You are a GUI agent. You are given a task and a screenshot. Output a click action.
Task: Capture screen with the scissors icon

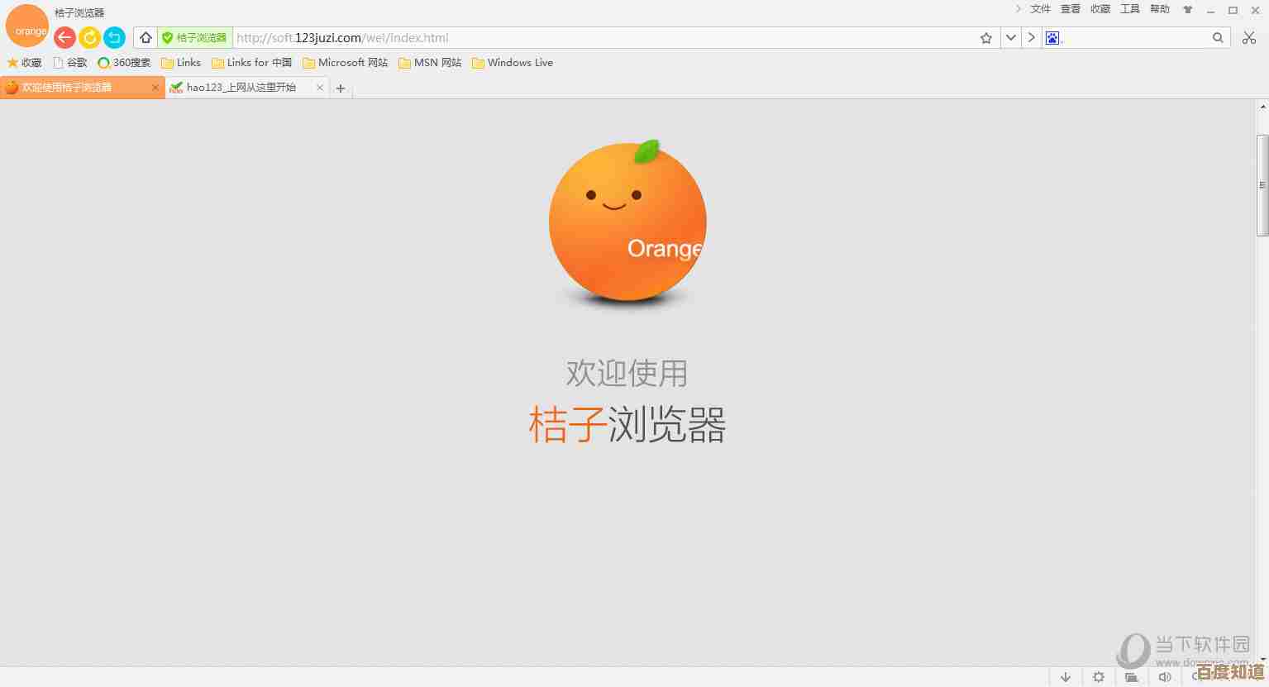click(x=1248, y=37)
